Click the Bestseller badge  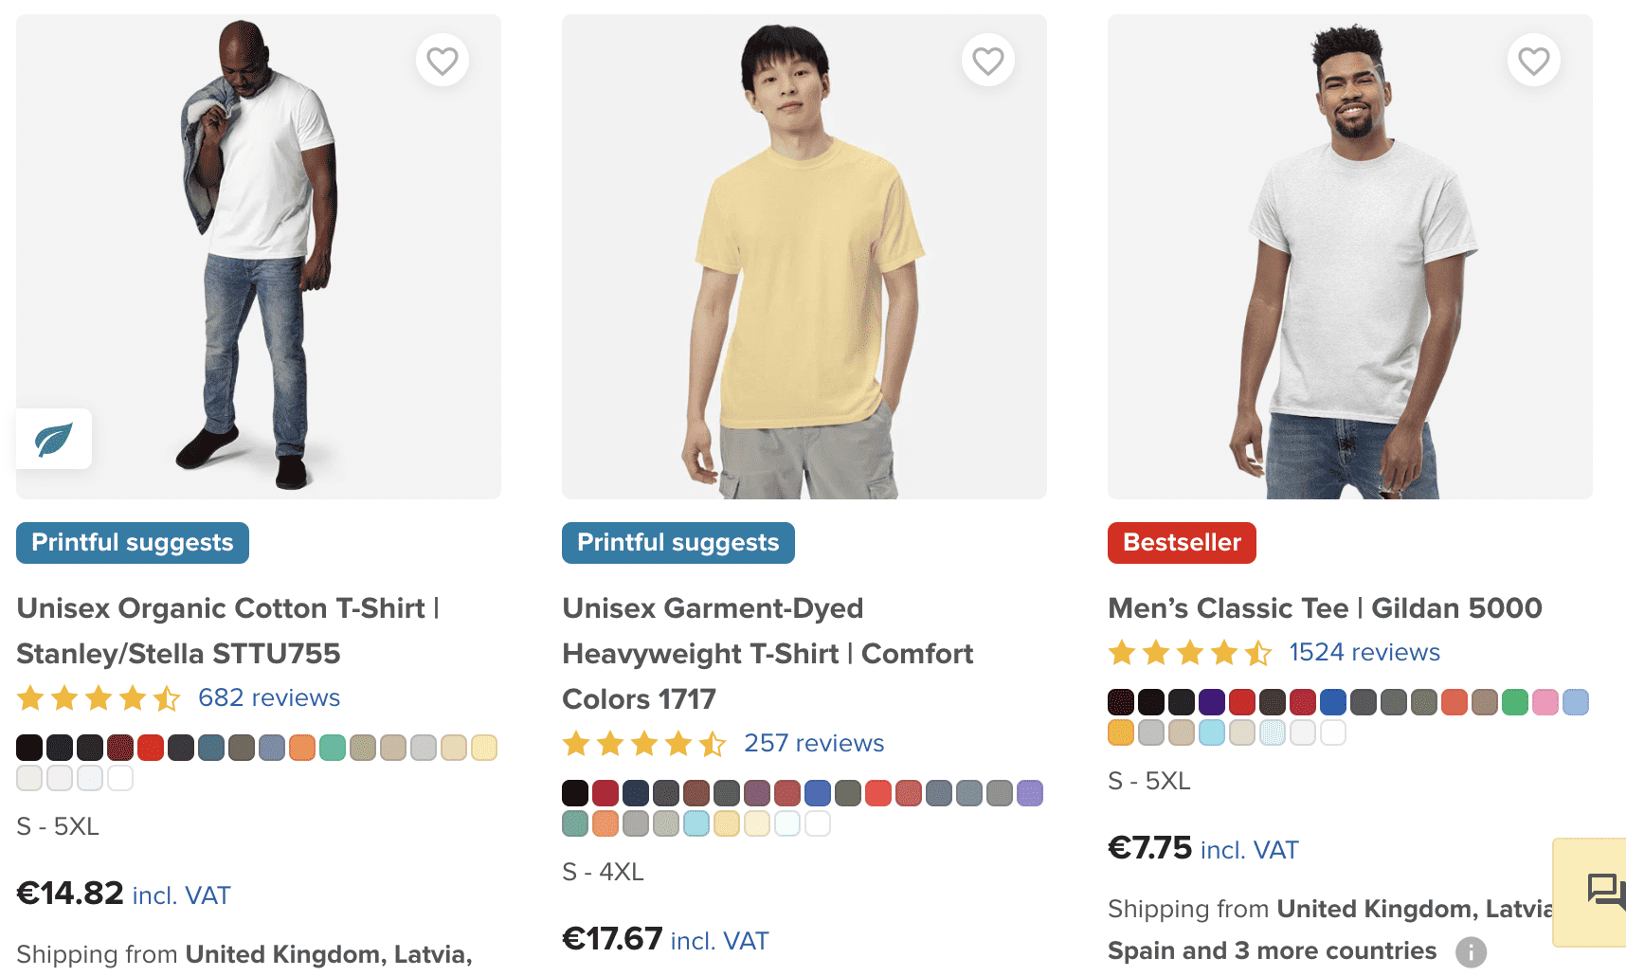(x=1181, y=542)
